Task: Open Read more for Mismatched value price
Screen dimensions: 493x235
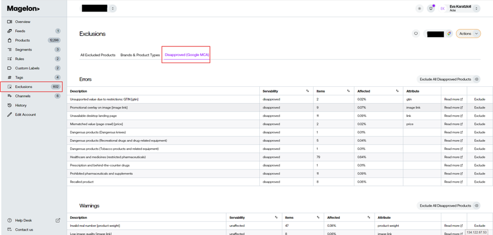Action: (454, 124)
